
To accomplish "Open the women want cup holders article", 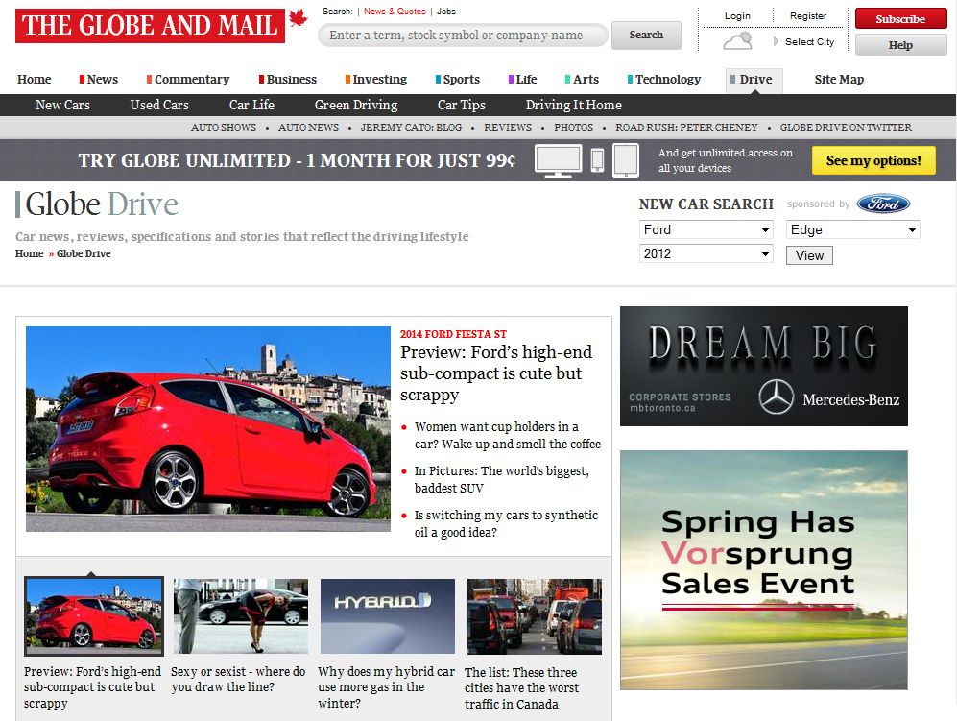I will point(508,435).
